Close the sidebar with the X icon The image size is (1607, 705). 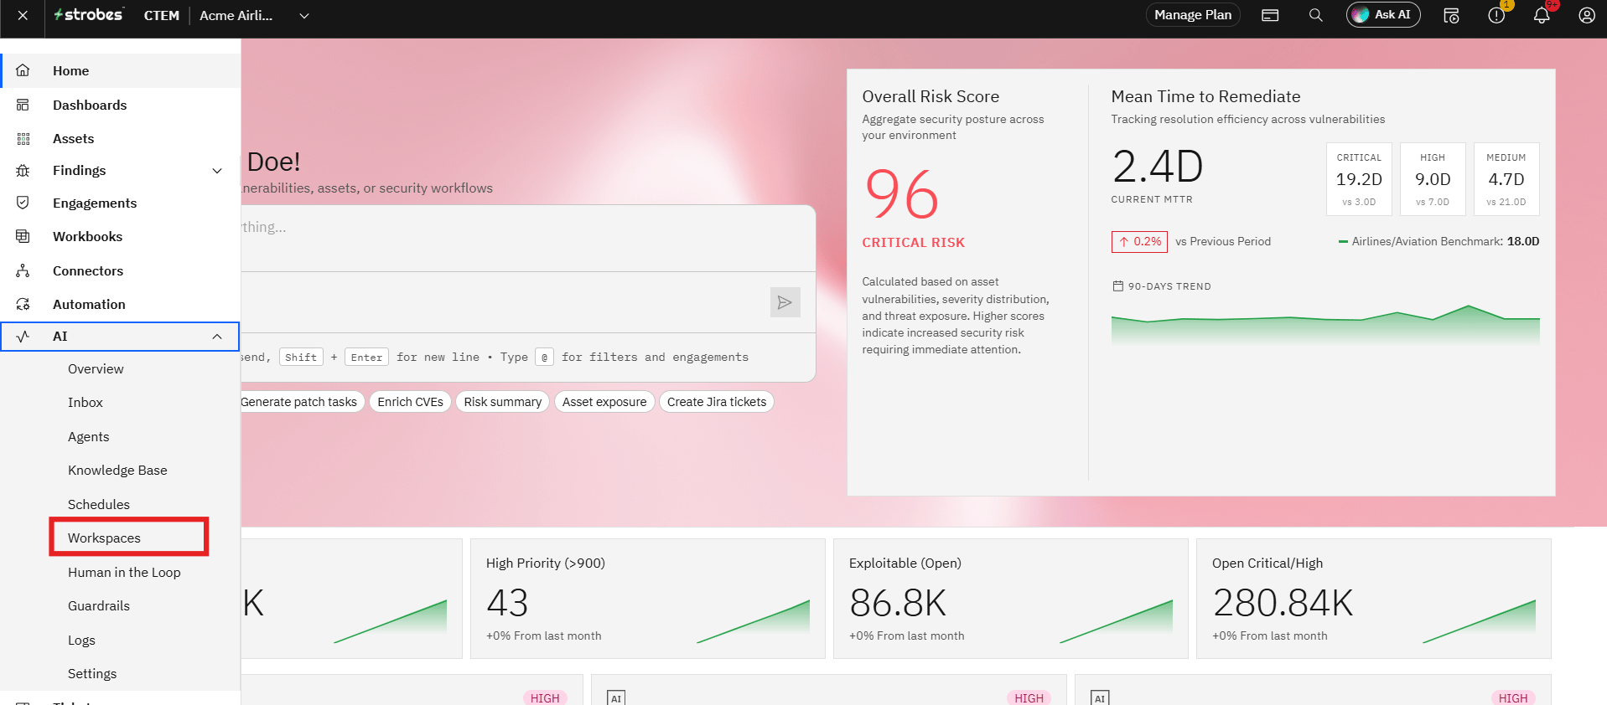pos(23,15)
